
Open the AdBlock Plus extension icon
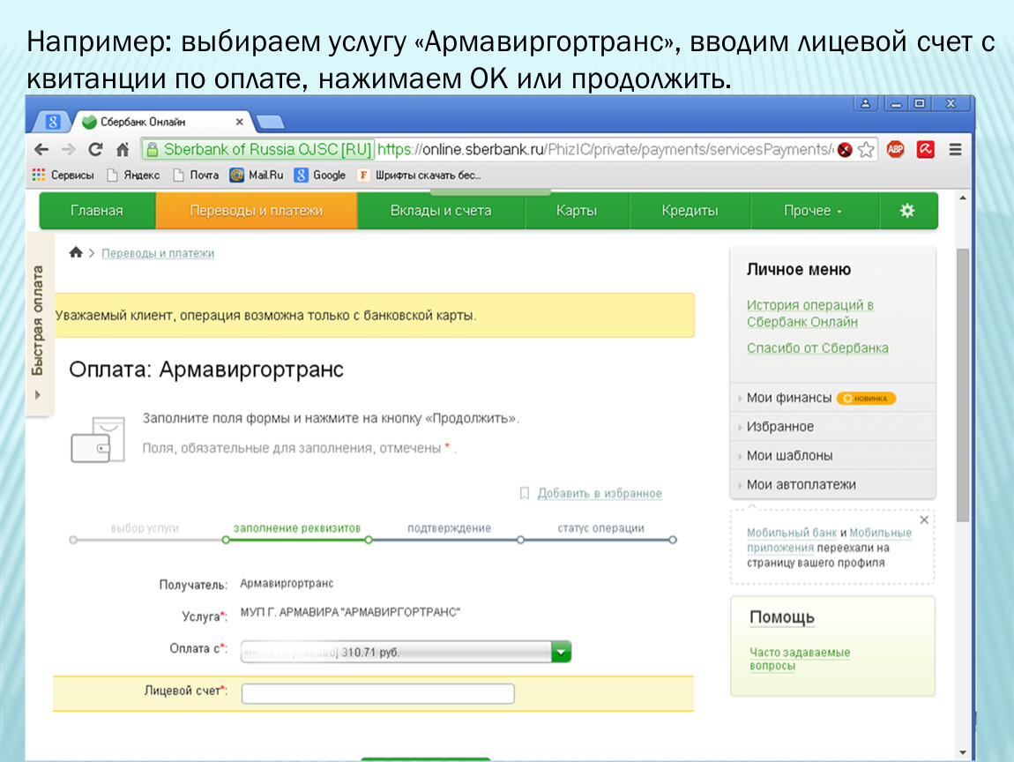tap(896, 149)
